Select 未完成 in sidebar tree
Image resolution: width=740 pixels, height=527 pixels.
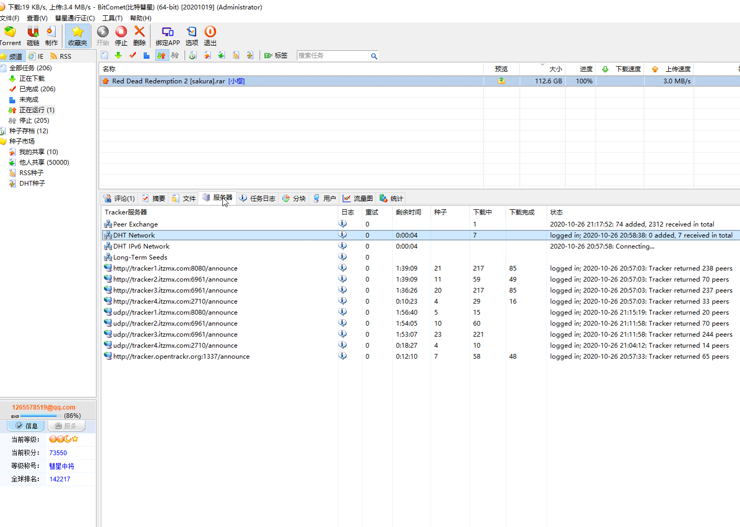[29, 100]
